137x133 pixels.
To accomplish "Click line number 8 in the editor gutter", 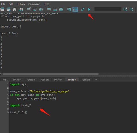I will [x=8, y=109].
